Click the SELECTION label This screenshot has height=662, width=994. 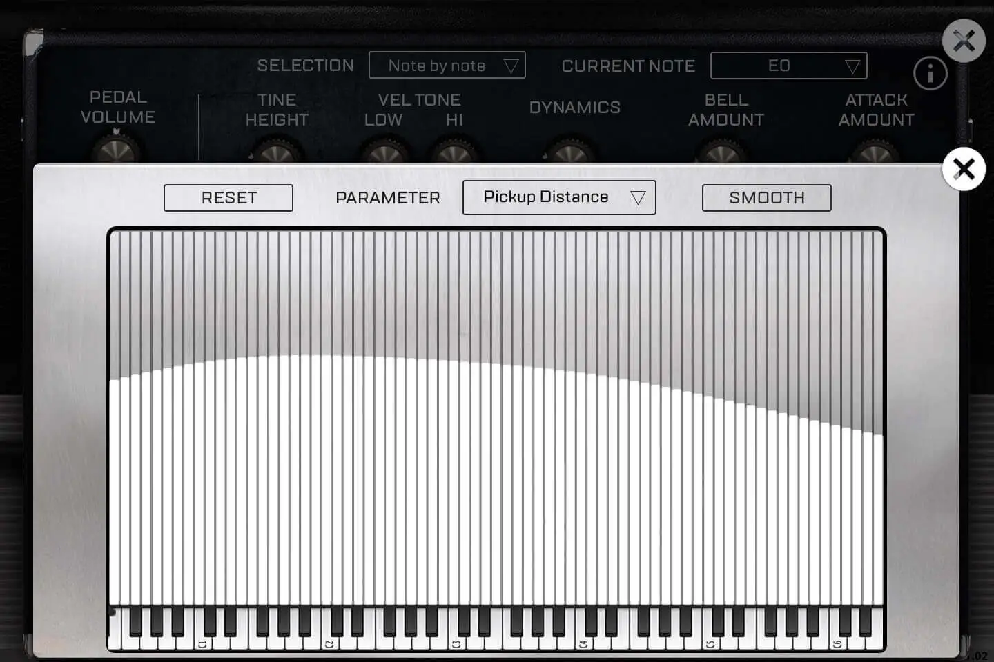point(306,66)
